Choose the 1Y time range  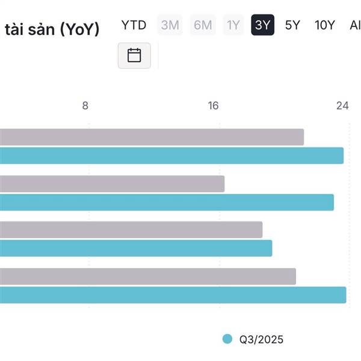pos(233,25)
